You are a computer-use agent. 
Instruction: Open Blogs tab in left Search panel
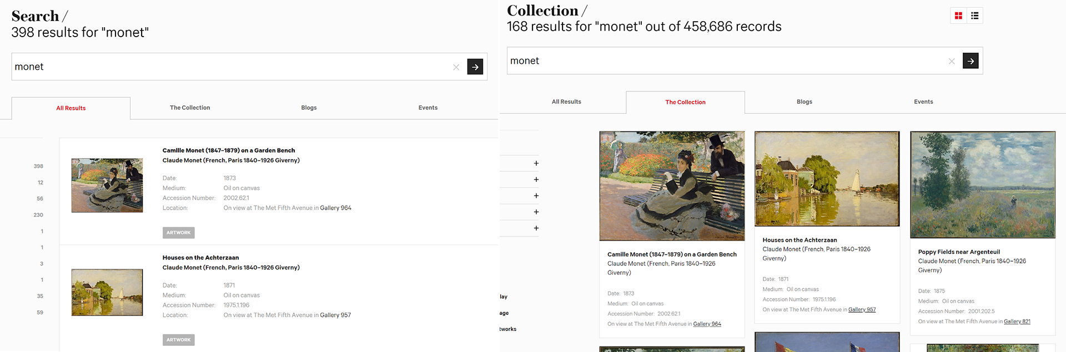pos(309,108)
